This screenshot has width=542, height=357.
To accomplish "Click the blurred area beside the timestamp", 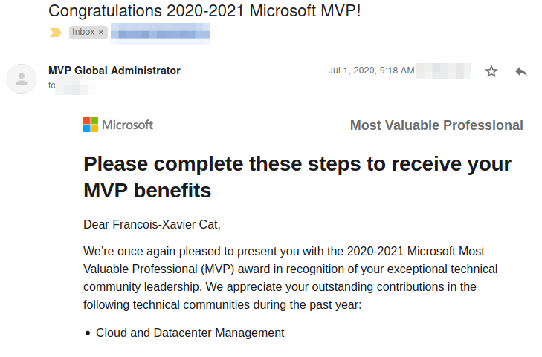I will tap(443, 71).
